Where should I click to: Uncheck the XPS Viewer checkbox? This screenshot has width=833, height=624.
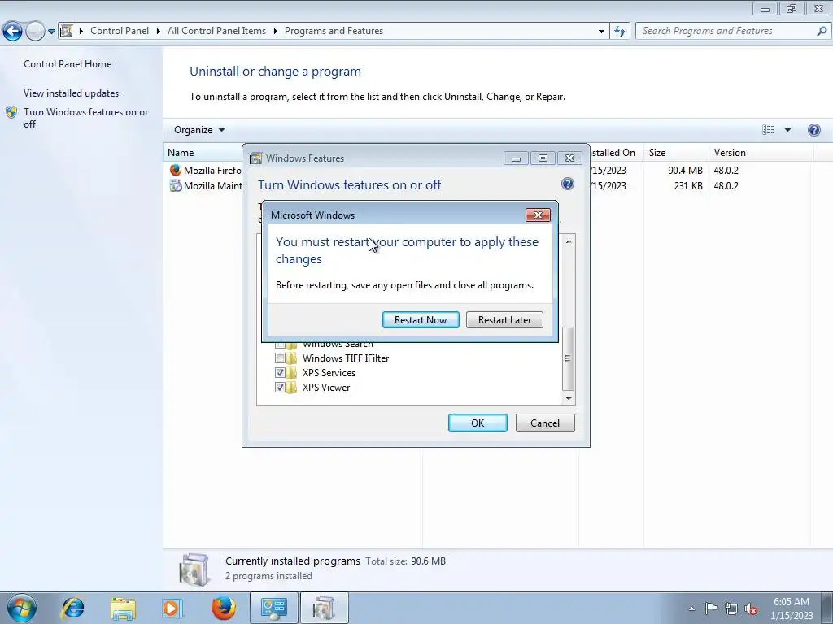tap(280, 388)
